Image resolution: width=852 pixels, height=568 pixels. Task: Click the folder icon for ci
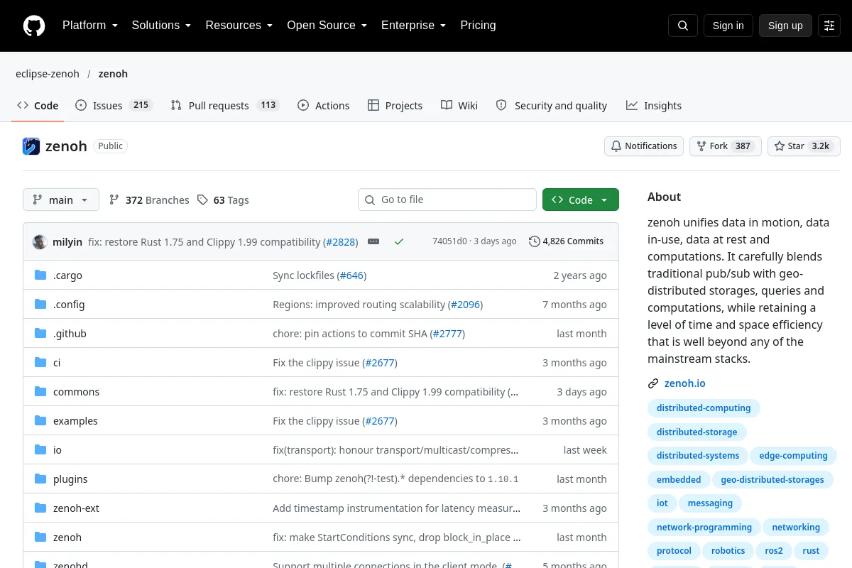40,363
